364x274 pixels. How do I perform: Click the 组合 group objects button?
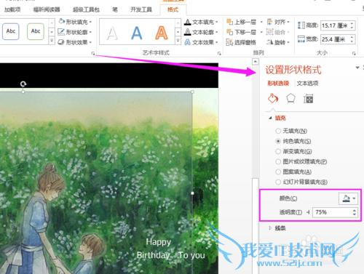click(278, 32)
